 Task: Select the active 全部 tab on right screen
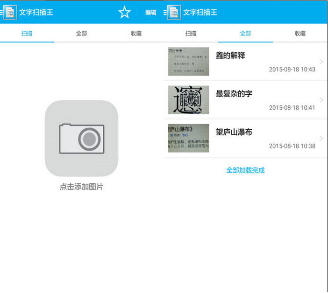coord(245,34)
